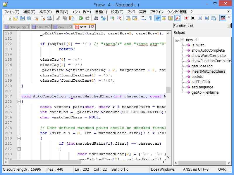Switch to the change.log tab
The image size is (234, 175).
(17, 27)
